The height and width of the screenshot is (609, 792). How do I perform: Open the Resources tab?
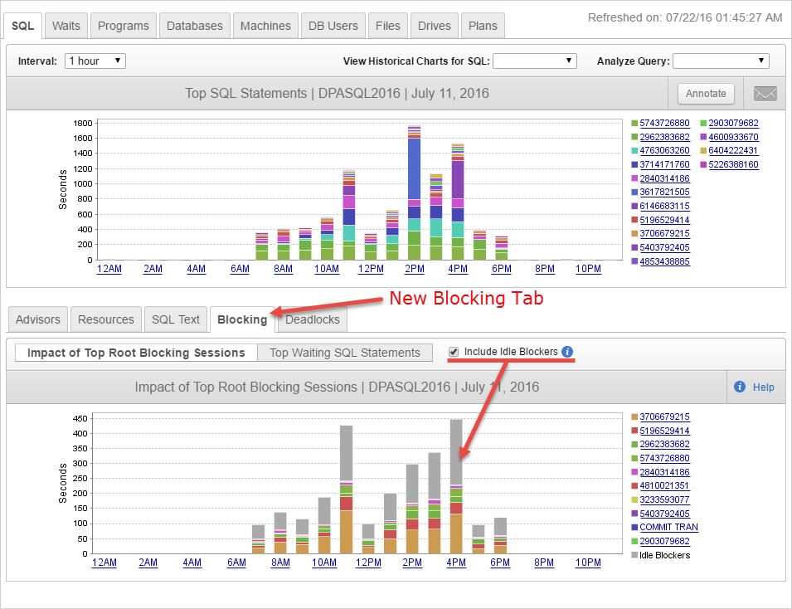[105, 319]
